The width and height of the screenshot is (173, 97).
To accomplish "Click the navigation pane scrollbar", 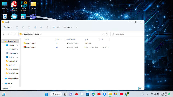I will coord(20,53).
